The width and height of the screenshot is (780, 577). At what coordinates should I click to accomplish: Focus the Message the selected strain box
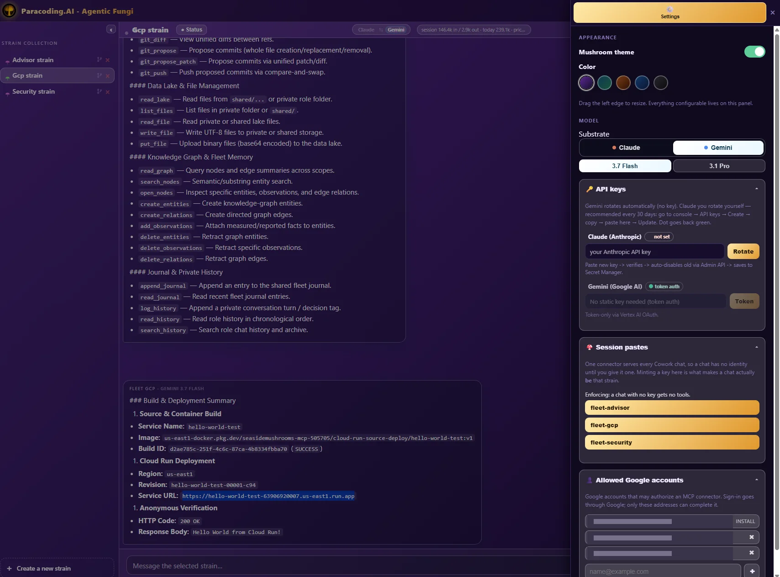(x=348, y=566)
